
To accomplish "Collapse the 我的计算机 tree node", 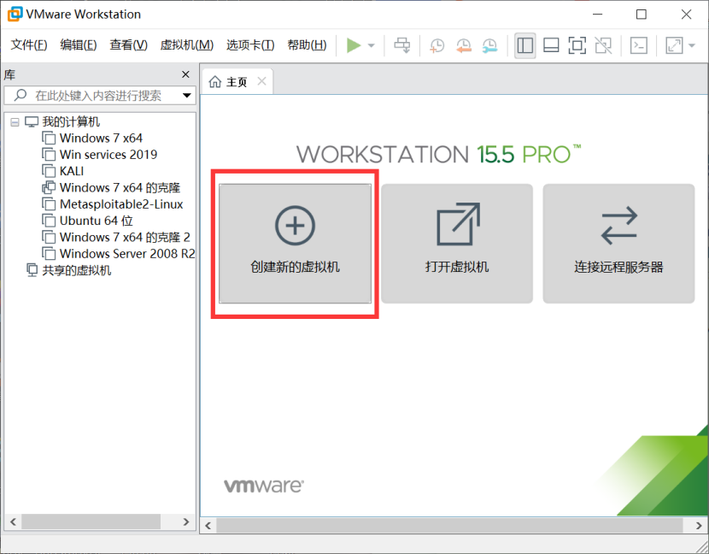I will click(x=15, y=122).
